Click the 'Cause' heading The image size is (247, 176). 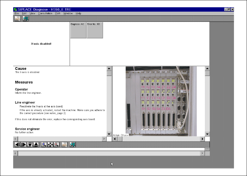(21, 69)
